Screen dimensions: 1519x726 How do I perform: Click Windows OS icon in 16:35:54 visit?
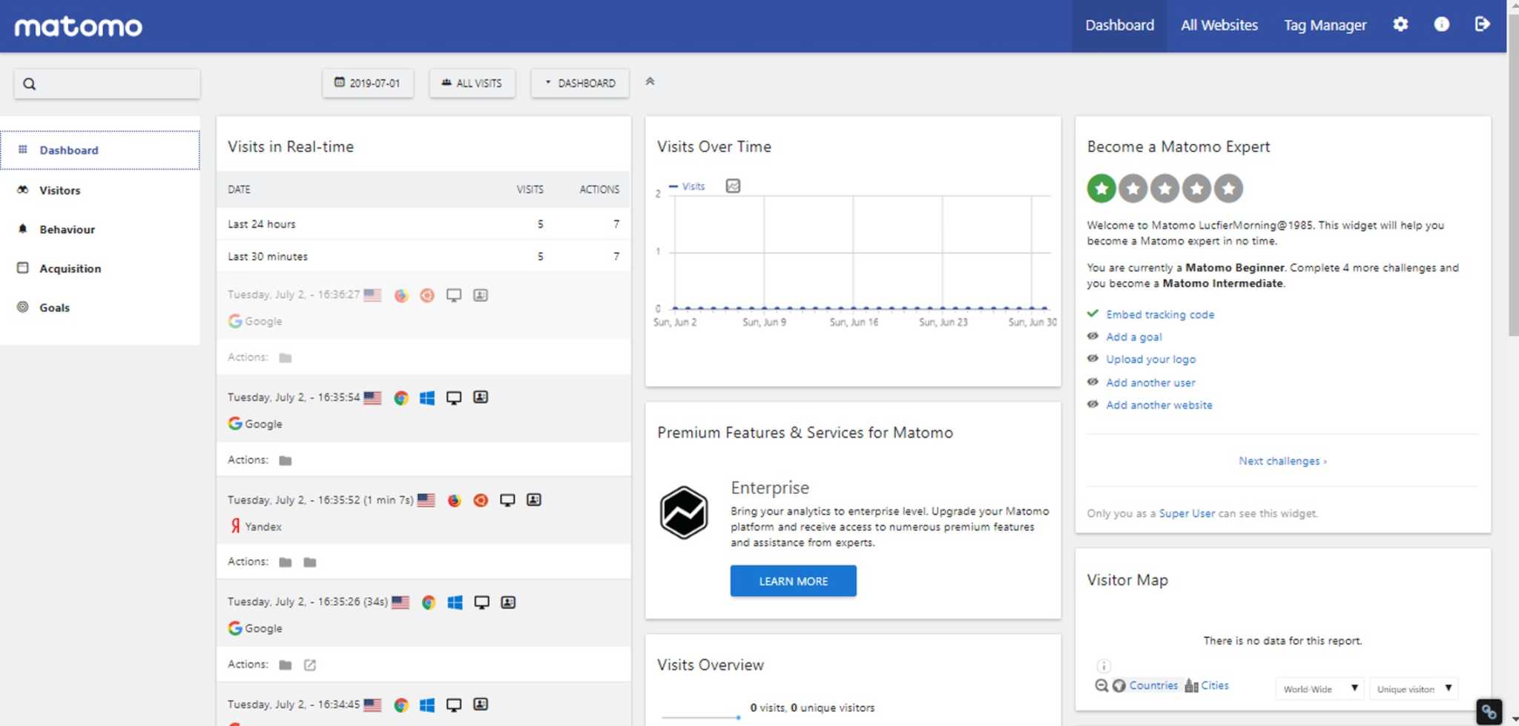(x=427, y=398)
